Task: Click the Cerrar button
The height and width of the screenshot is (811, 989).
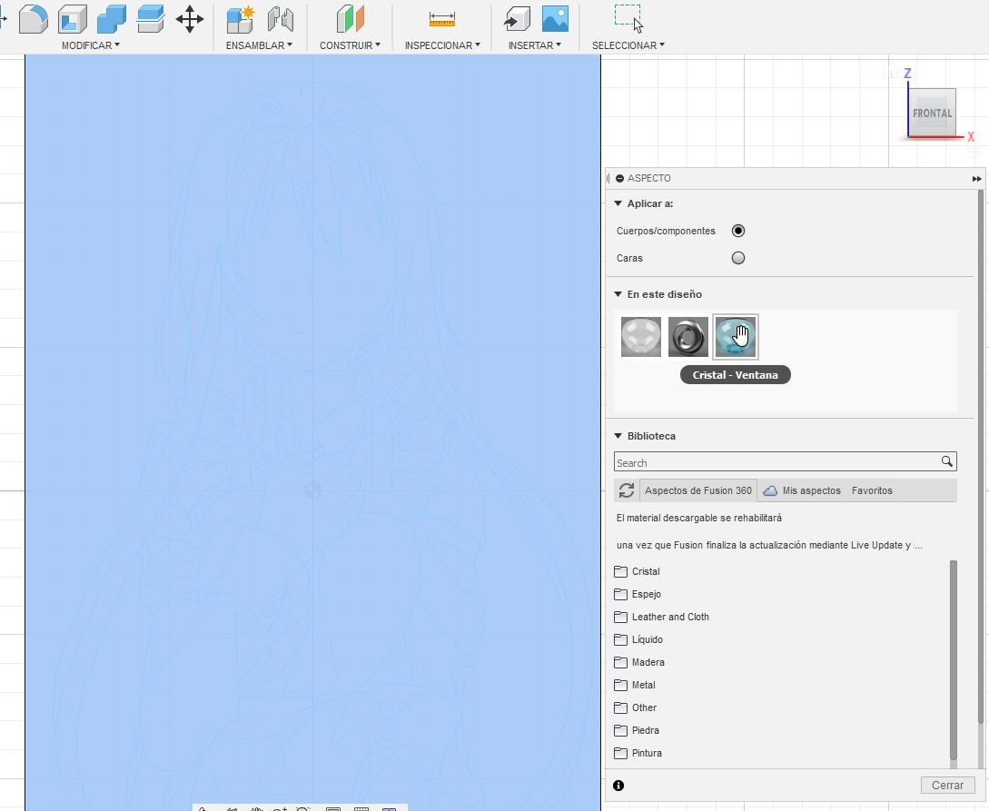Action: 947,786
